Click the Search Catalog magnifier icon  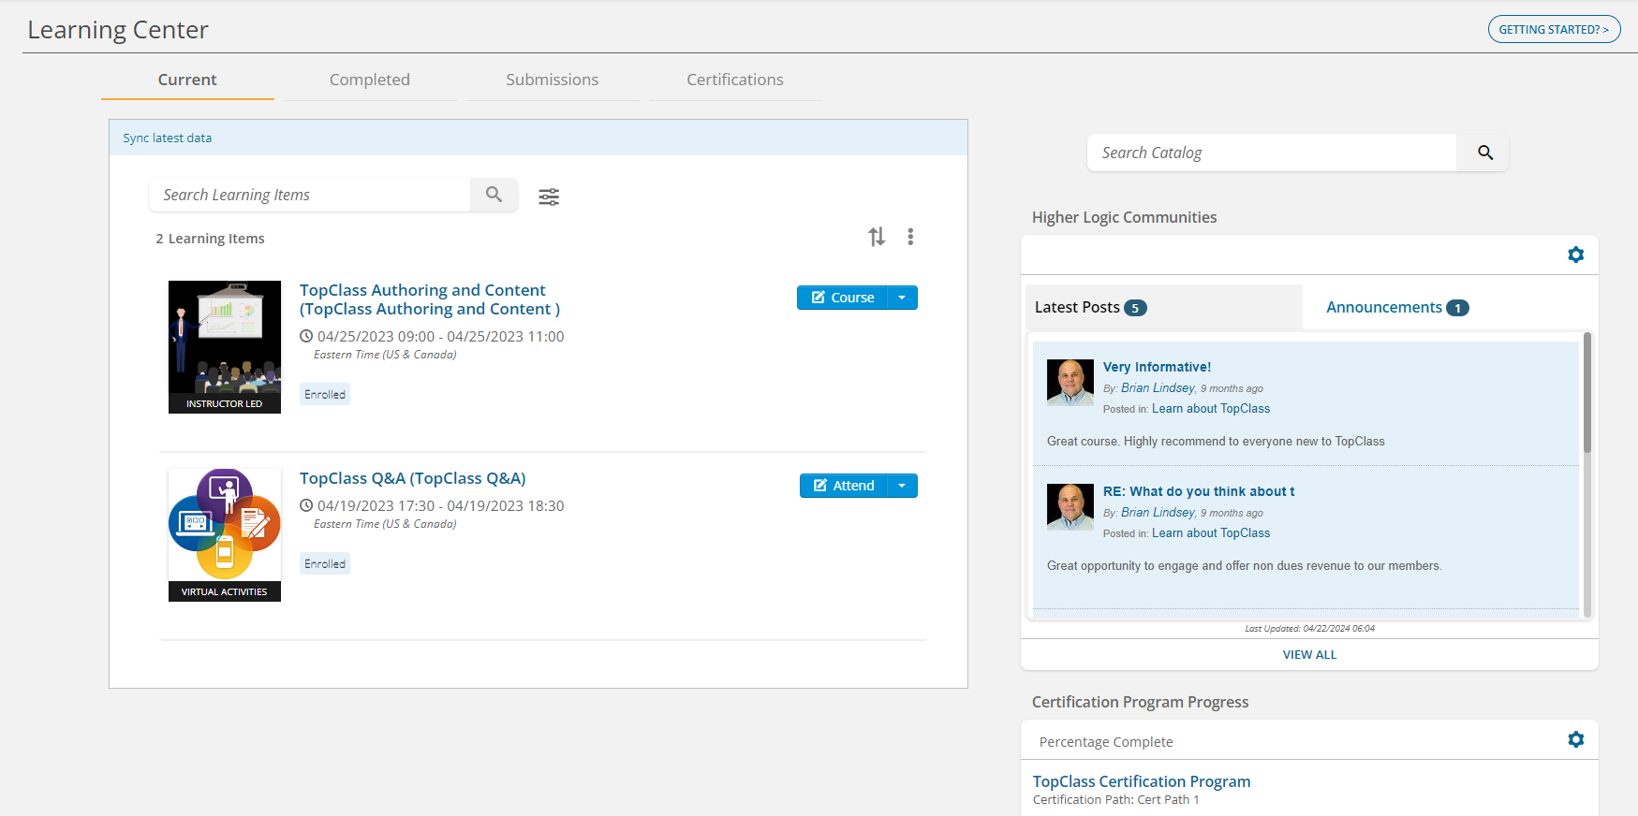[1484, 153]
